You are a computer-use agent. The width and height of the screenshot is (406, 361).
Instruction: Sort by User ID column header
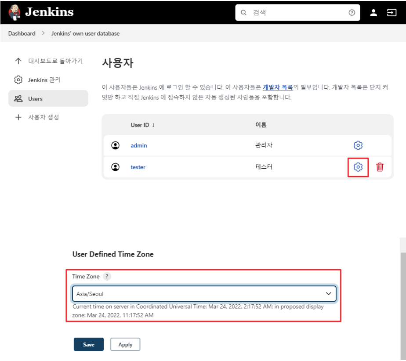142,125
